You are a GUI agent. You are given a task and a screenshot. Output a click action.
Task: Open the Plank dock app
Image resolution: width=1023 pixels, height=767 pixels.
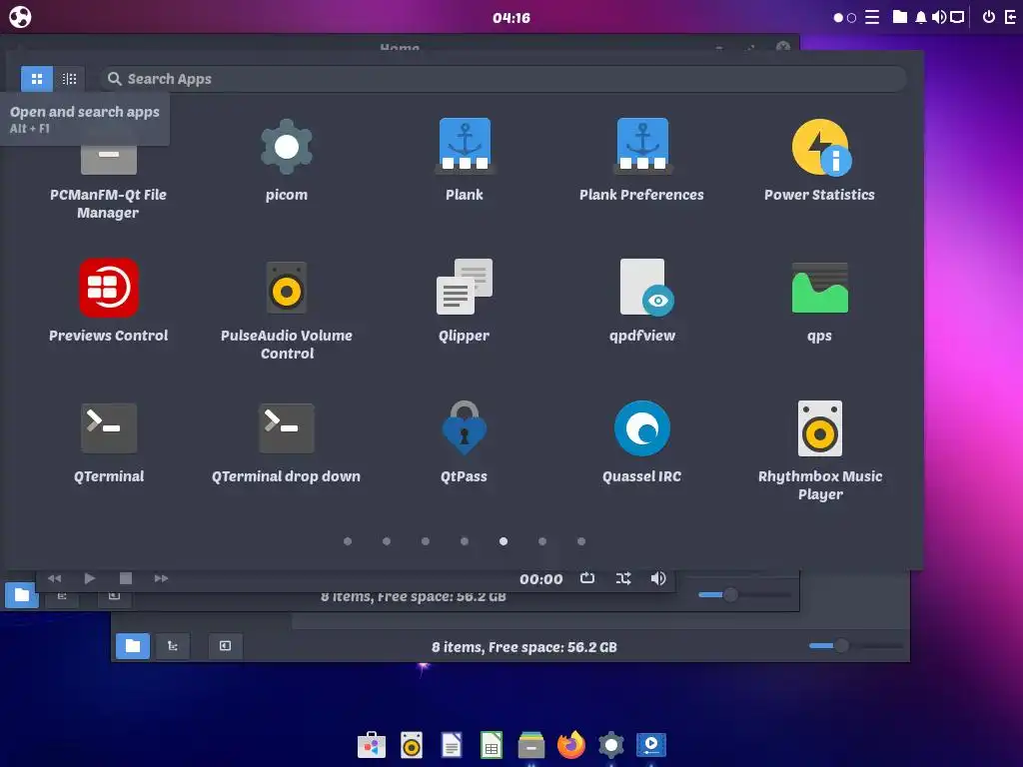[464, 161]
